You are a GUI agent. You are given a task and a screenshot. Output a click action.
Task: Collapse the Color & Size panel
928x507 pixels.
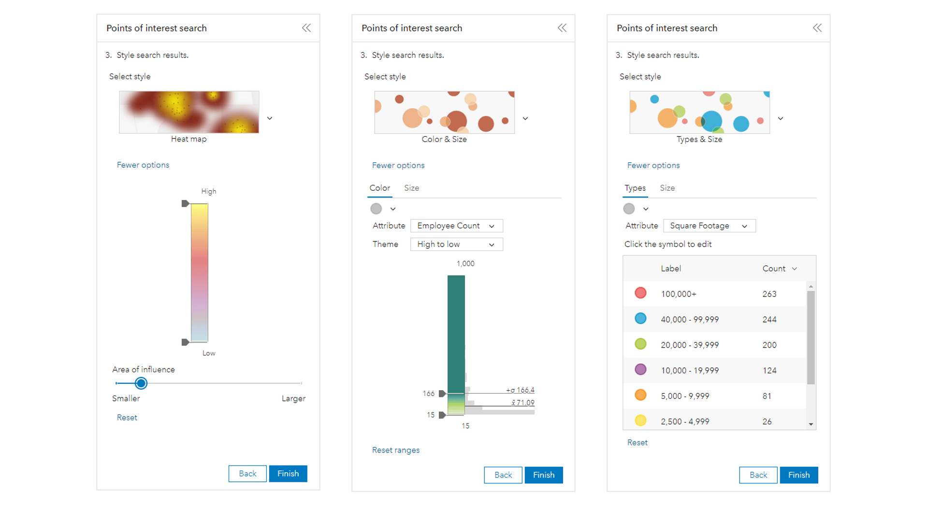coord(562,28)
